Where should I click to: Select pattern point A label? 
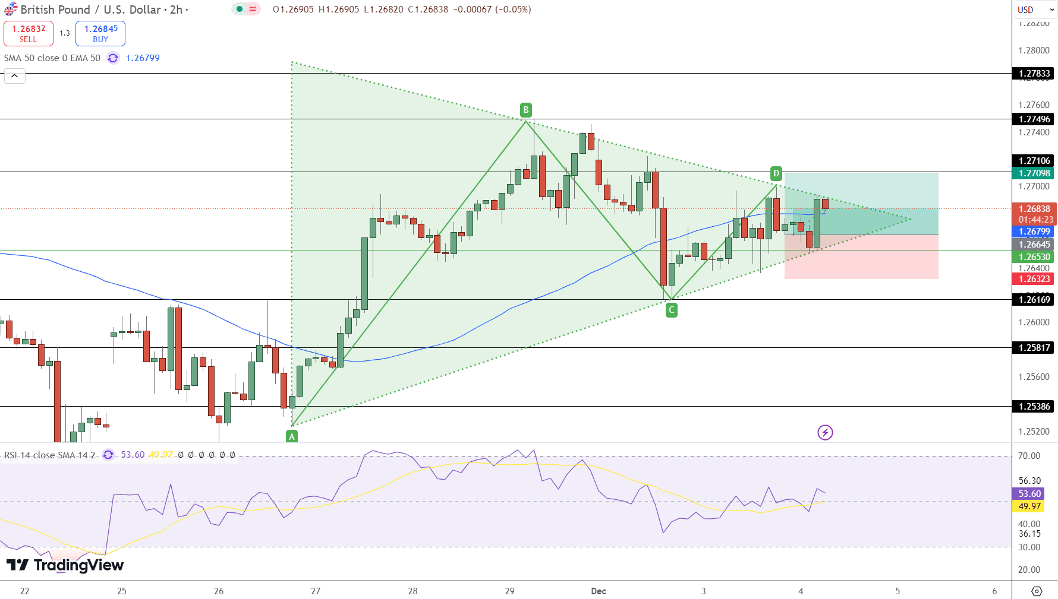tap(291, 436)
